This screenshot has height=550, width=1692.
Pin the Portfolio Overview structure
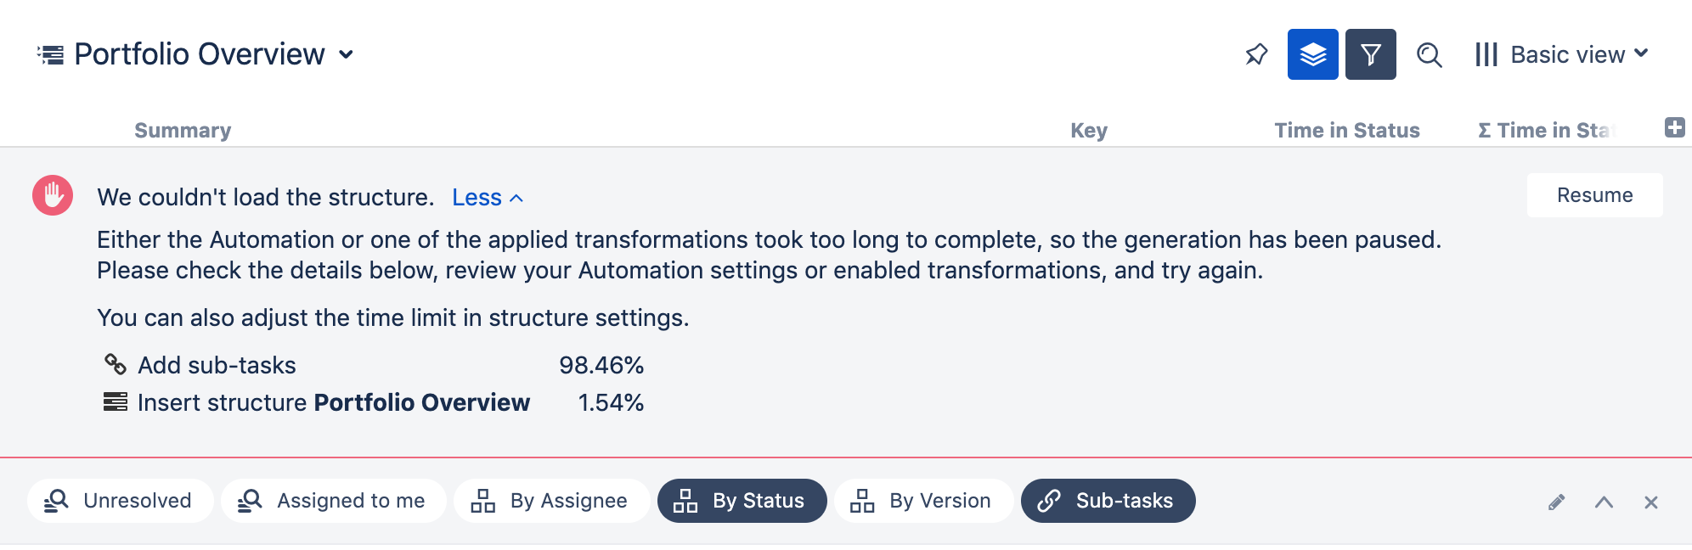tap(1256, 54)
